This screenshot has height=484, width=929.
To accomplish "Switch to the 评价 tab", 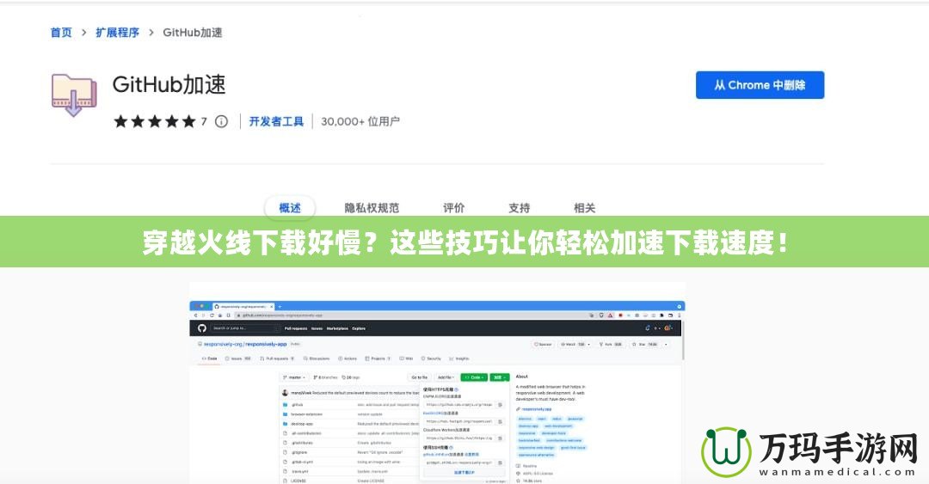I will pyautogui.click(x=454, y=208).
